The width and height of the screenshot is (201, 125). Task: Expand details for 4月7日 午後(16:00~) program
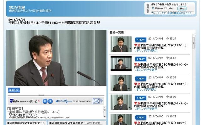[146, 70]
